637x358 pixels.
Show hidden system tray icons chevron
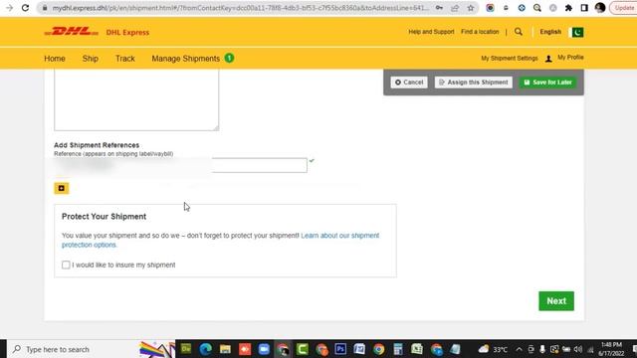519,349
